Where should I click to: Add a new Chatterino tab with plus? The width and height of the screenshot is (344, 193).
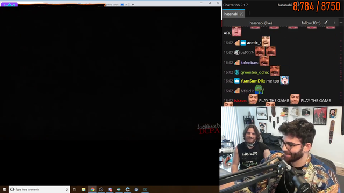click(249, 13)
